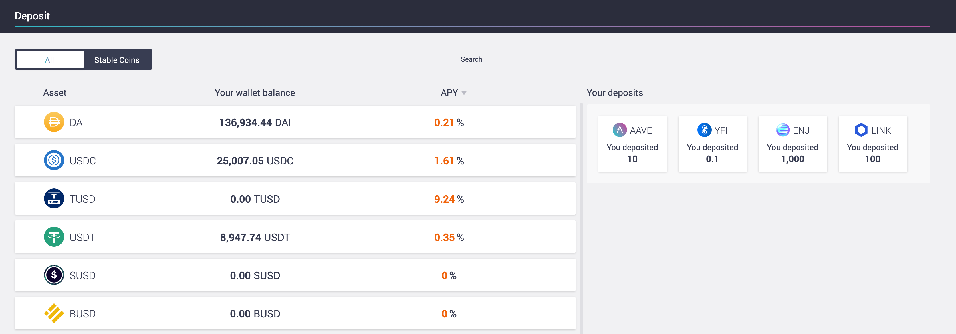The image size is (956, 334).
Task: Click the Deposit page title
Action: (x=32, y=16)
